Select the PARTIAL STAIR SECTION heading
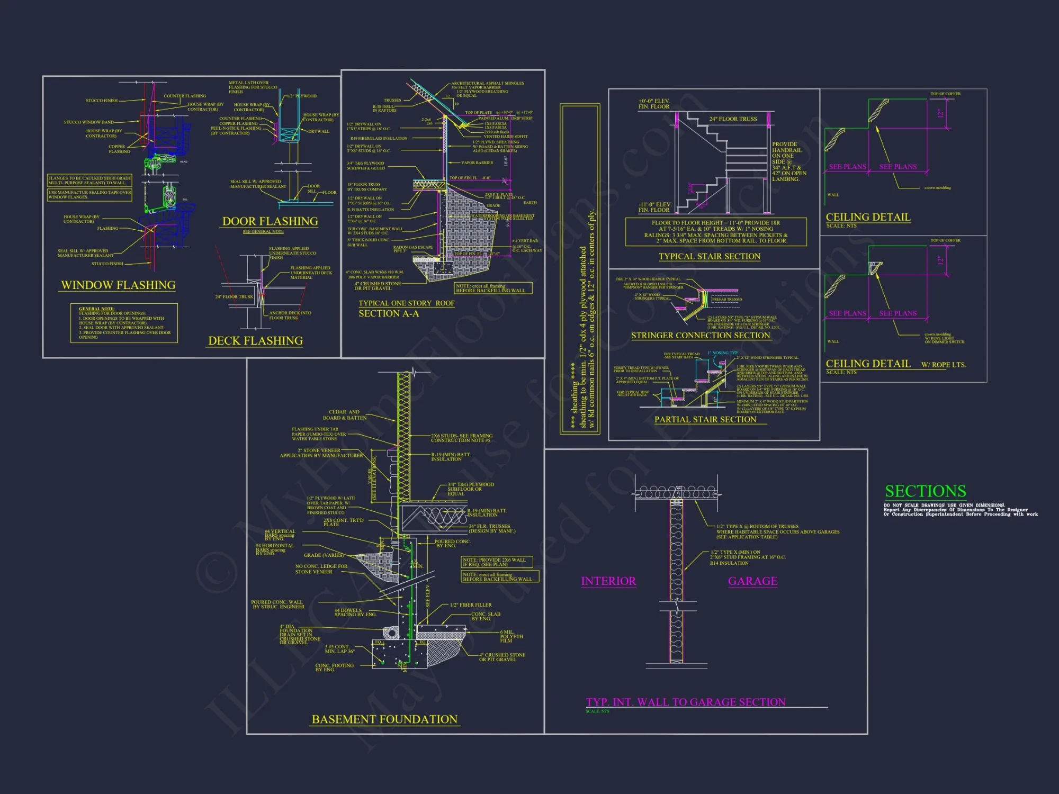This screenshot has height=794, width=1059. pyautogui.click(x=705, y=419)
